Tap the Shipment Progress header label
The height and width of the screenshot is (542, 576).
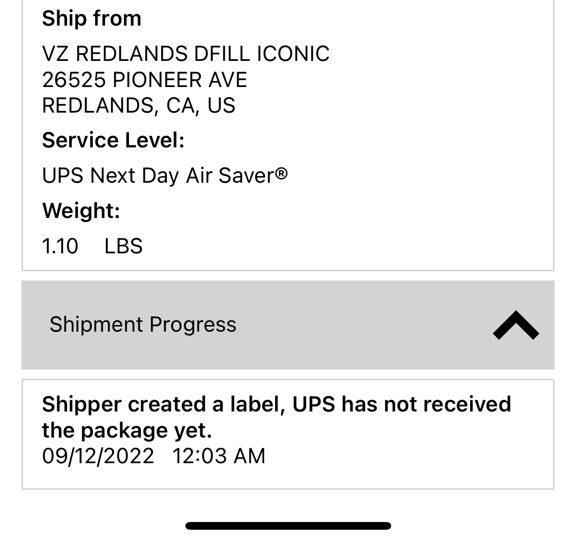click(x=143, y=324)
